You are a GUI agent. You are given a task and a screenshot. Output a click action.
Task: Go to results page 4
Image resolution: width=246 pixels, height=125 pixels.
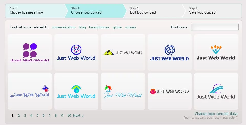31,116
